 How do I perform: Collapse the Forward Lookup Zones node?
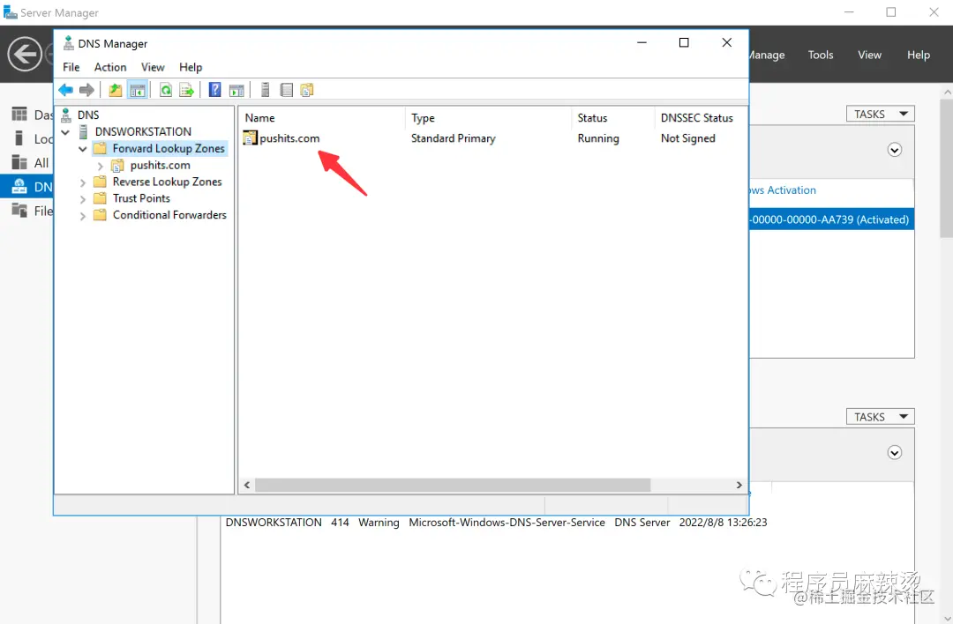83,149
